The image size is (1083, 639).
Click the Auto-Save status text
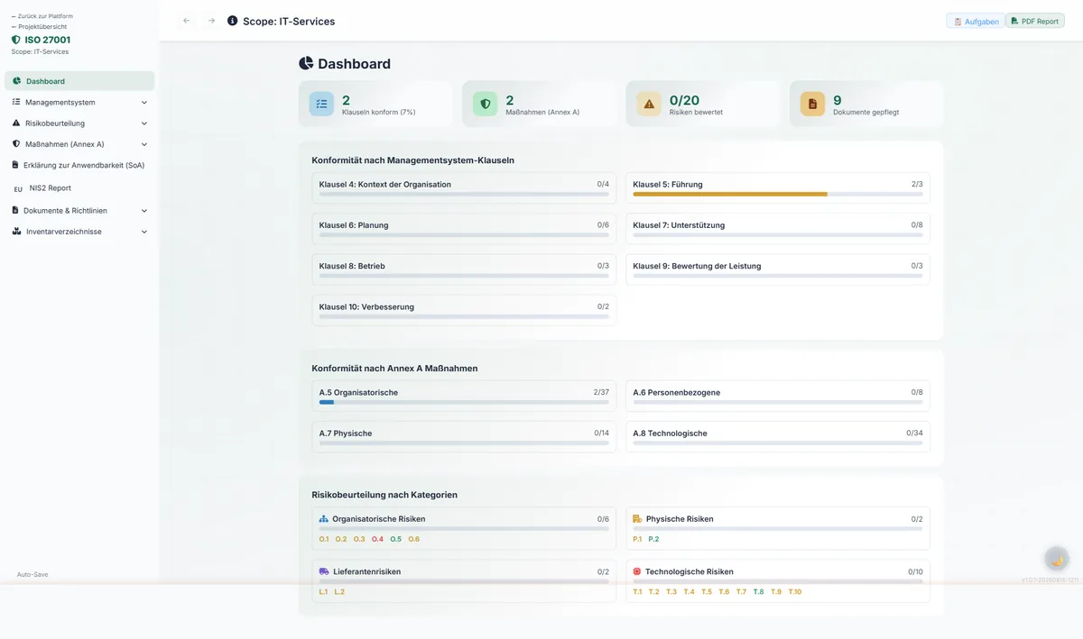(32, 574)
